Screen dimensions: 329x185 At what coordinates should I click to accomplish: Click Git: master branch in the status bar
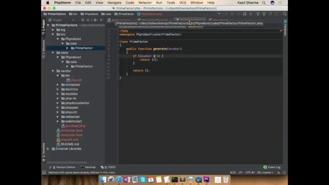tap(265, 173)
